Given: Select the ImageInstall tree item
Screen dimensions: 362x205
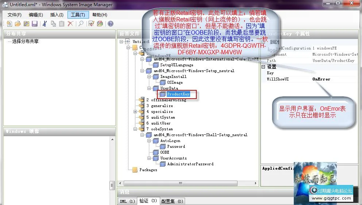Looking at the screenshot, I should point(173,76).
